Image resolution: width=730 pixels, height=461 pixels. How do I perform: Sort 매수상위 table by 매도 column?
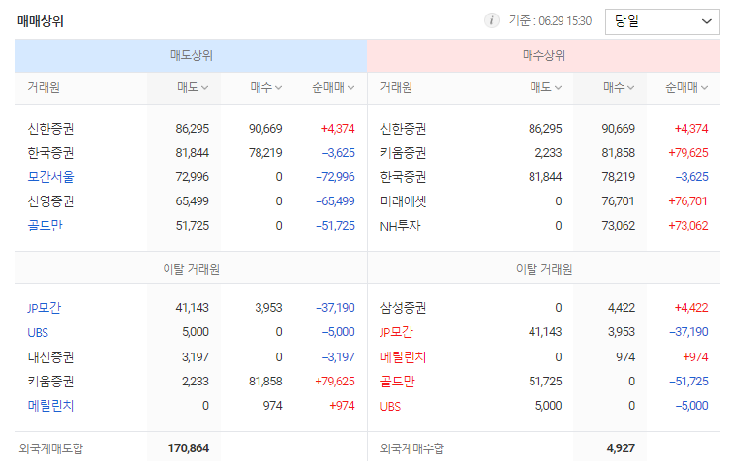coord(546,87)
